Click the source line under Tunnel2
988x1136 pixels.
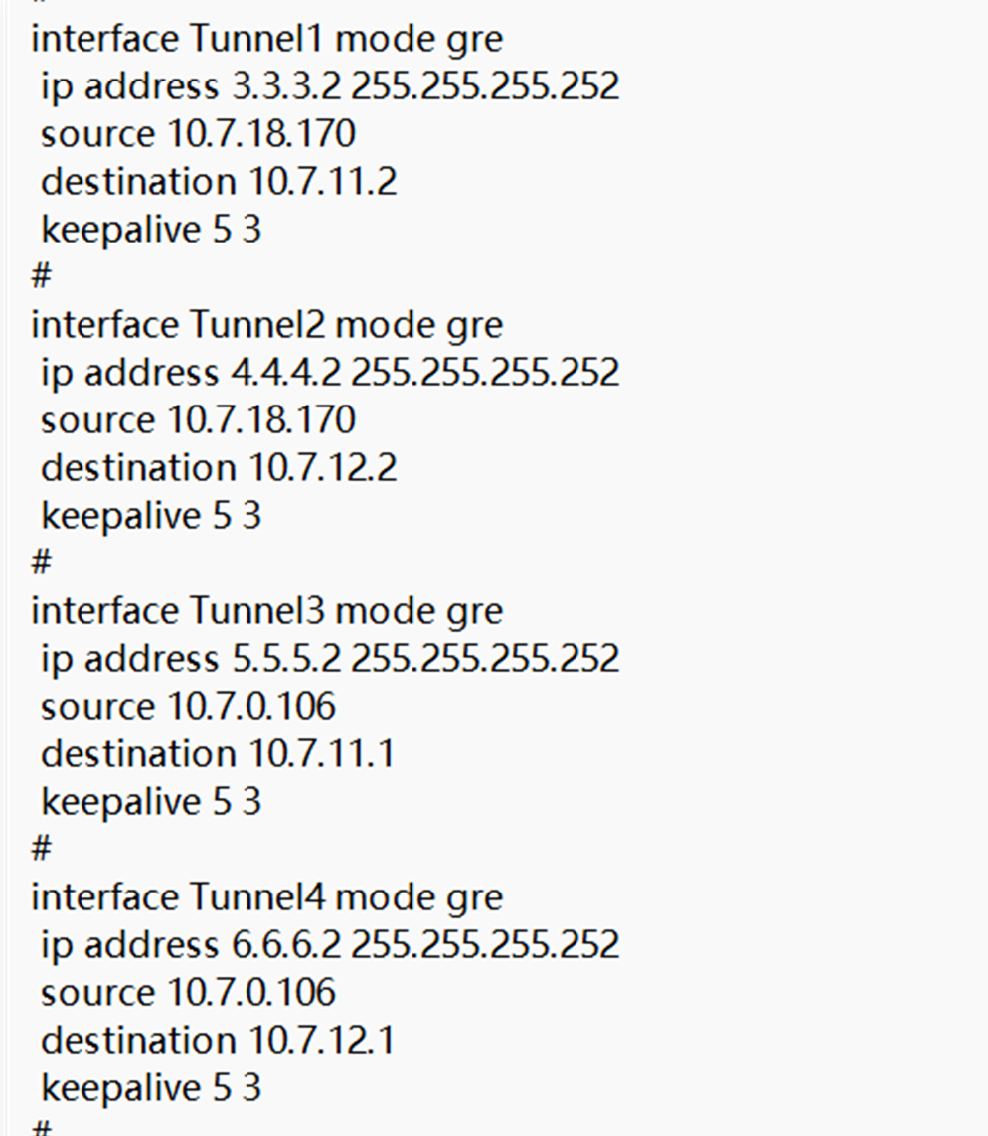(x=197, y=419)
